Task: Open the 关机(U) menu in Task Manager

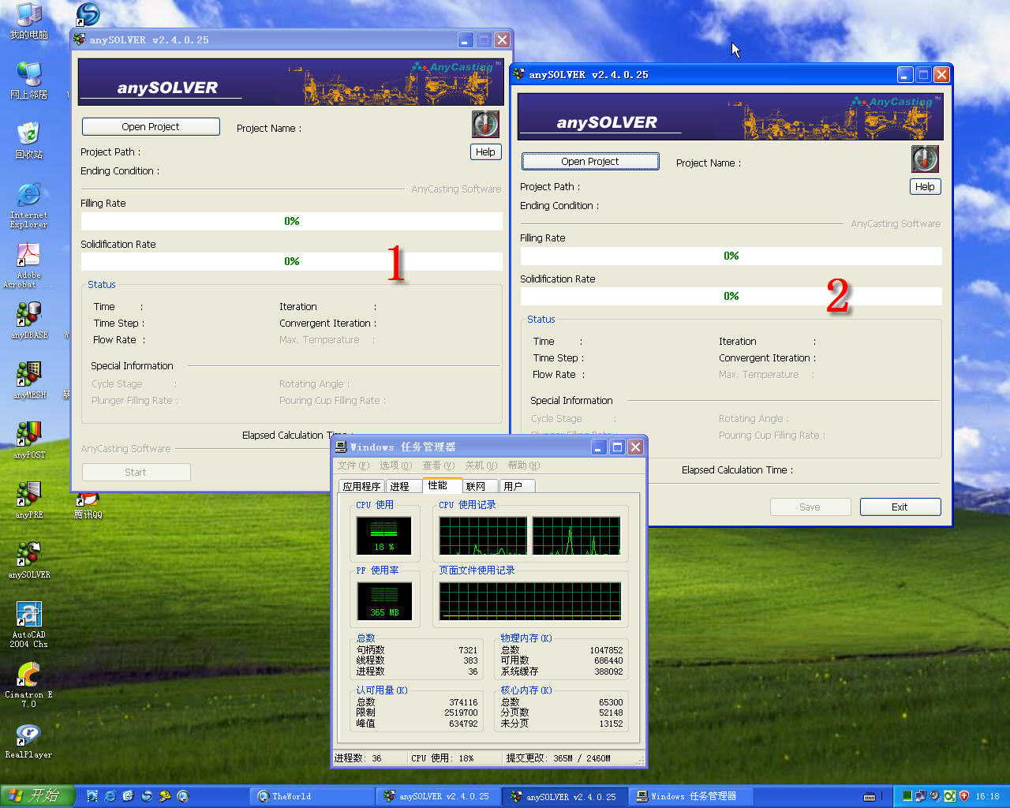Action: point(481,466)
